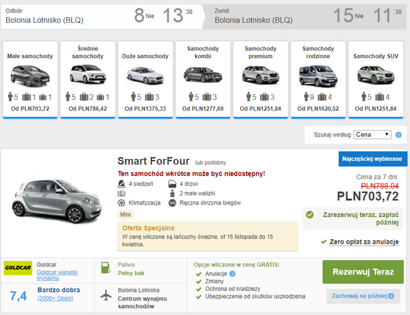Screen dimensions: 410x315
Task: Click the info icon next to Anulacje
Action: point(232,274)
